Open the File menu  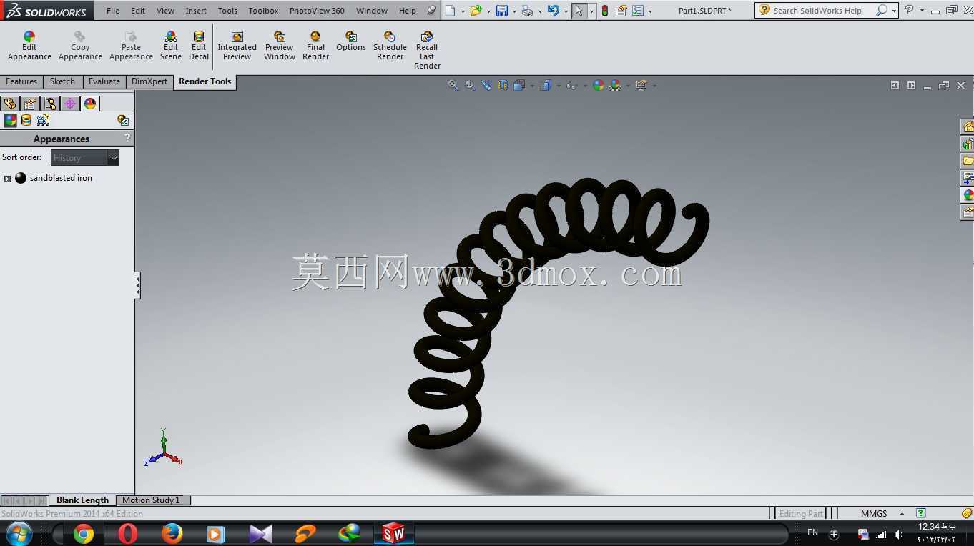(113, 11)
